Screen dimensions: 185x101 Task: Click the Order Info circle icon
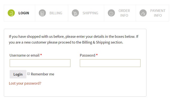[x=111, y=13]
